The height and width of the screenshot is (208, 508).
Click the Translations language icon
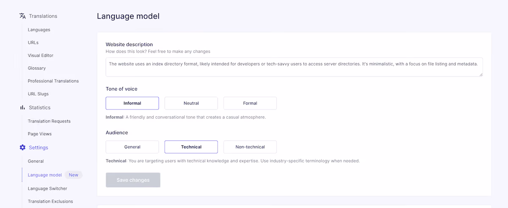[x=22, y=16]
